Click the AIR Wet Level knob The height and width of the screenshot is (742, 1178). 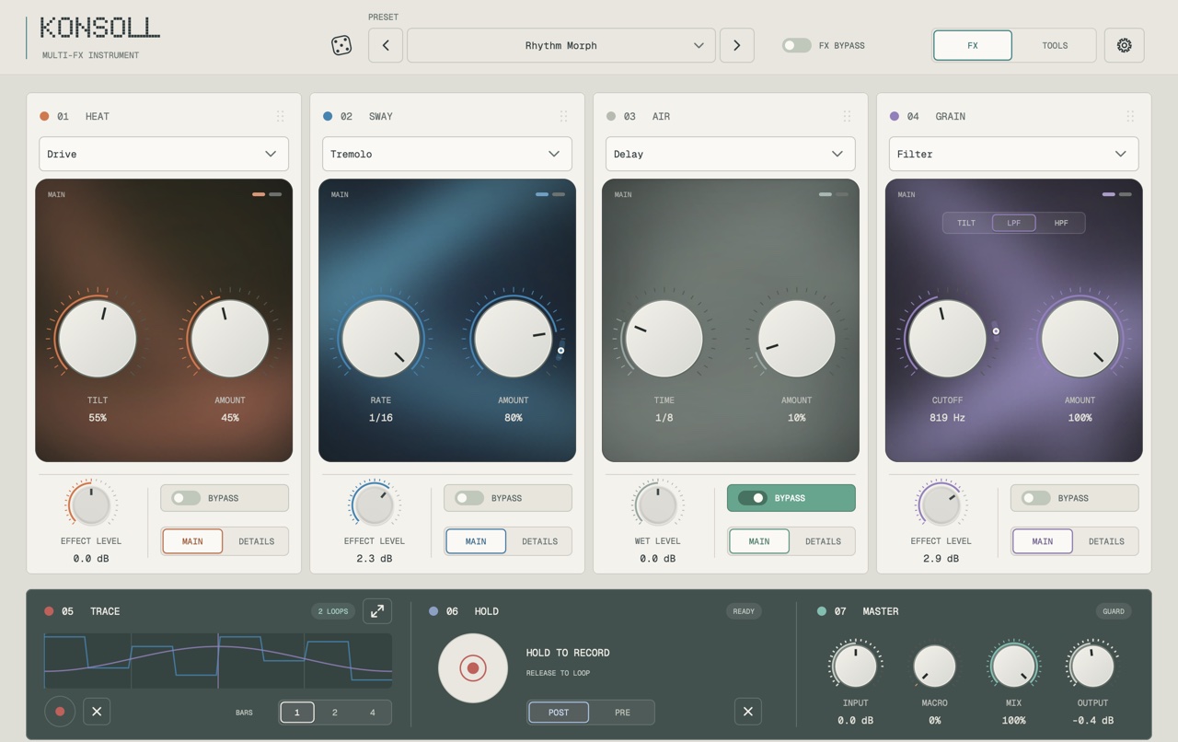(x=657, y=504)
